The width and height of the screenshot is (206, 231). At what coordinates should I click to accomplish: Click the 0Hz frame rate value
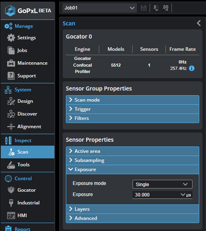click(x=183, y=62)
